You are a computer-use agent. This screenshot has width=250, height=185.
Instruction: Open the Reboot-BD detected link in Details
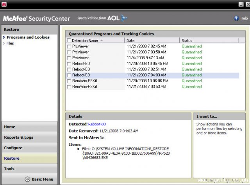[x=97, y=124]
